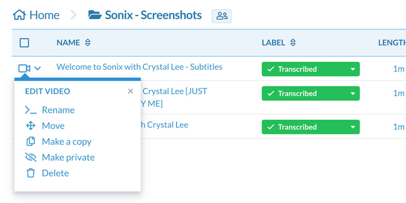Click the Delete trash can icon

30,173
